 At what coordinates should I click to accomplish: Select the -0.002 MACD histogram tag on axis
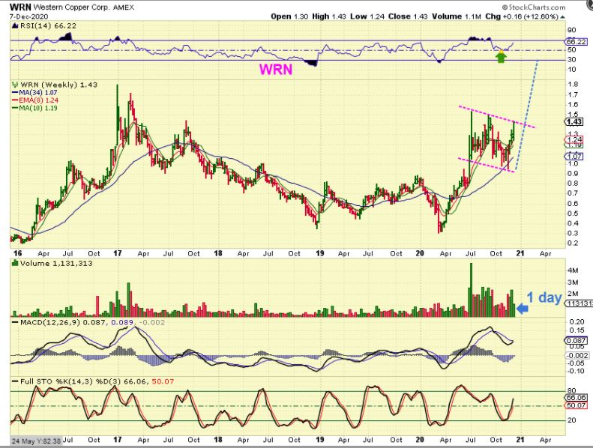pyautogui.click(x=577, y=355)
